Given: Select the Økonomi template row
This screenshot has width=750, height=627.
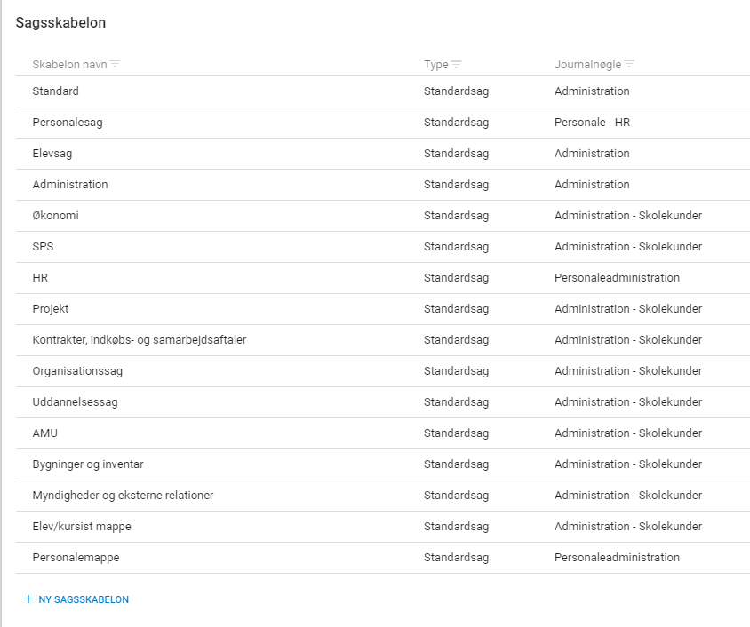Looking at the screenshot, I should pyautogui.click(x=383, y=216).
